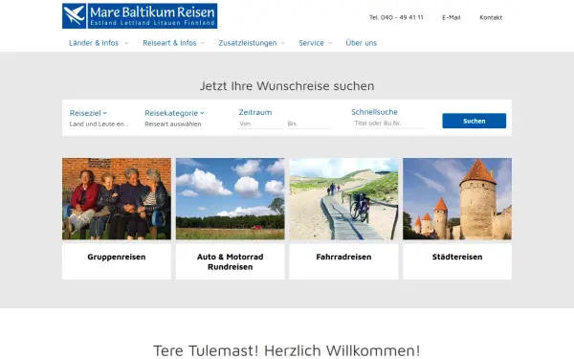Click the Schnellsuche 'Titel oder Bu.Nr.' field

[388, 123]
